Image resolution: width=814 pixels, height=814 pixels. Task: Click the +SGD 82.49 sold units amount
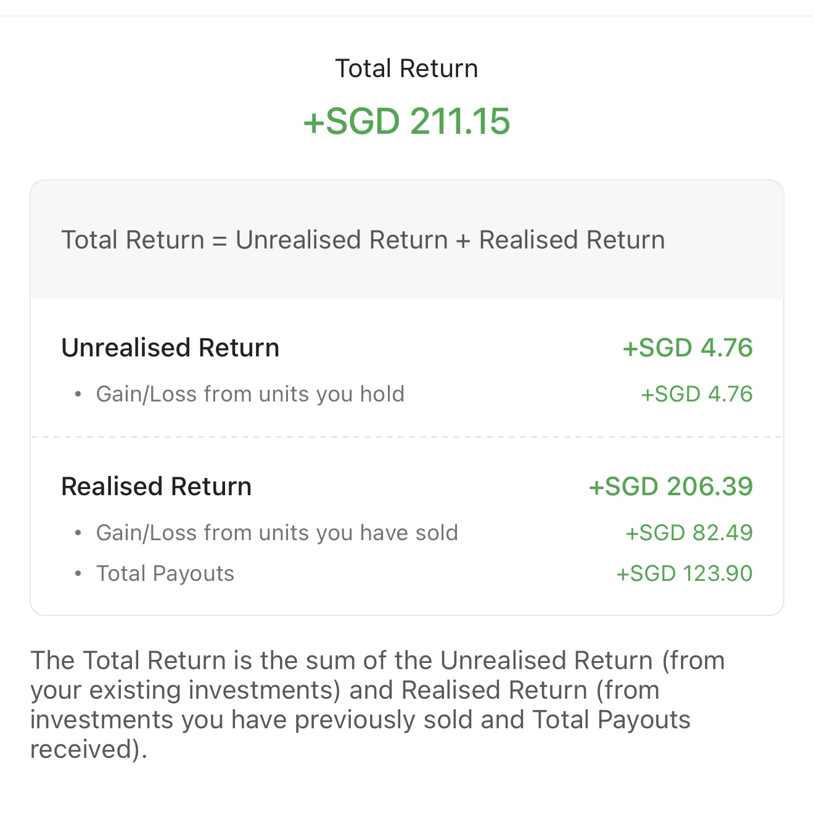pos(689,533)
